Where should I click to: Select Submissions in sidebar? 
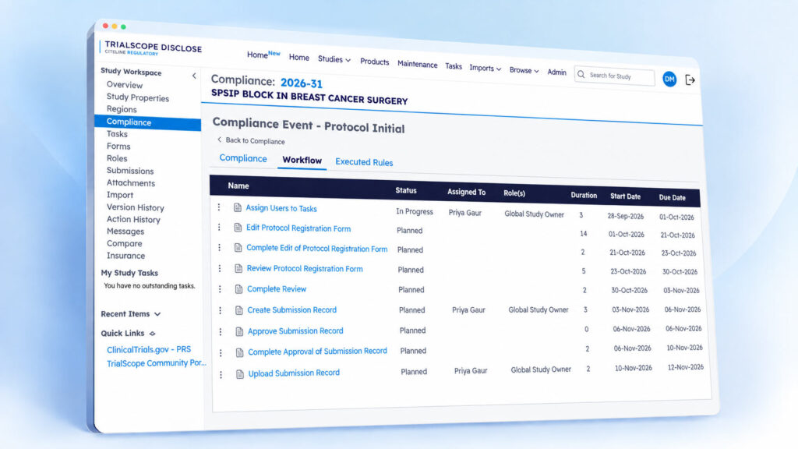tap(130, 171)
